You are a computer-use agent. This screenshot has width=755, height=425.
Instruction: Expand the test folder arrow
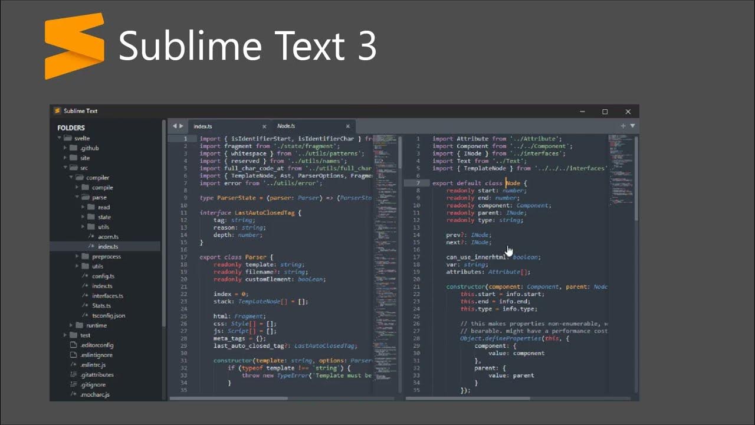65,335
